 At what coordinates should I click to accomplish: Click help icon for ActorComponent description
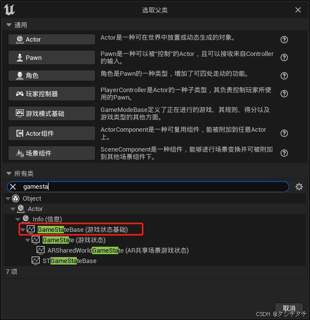(284, 133)
